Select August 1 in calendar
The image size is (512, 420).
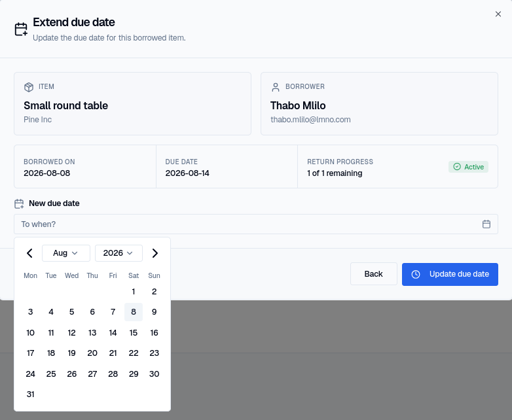134,291
